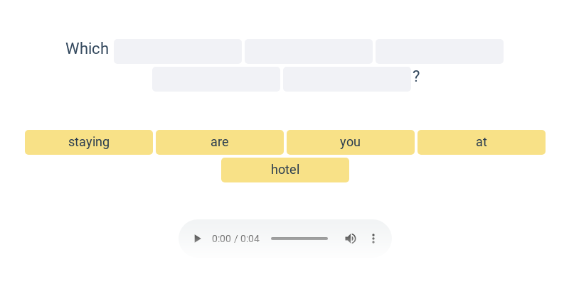Pick the word tile 'staying'
569x284 pixels.
click(x=89, y=142)
